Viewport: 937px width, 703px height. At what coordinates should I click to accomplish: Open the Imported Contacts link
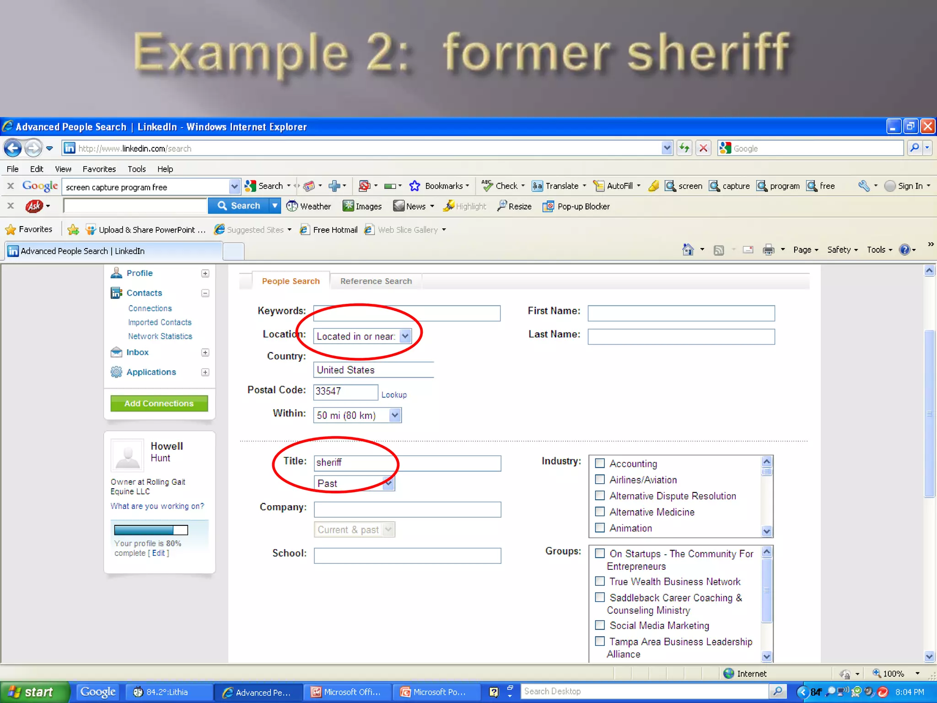point(160,322)
